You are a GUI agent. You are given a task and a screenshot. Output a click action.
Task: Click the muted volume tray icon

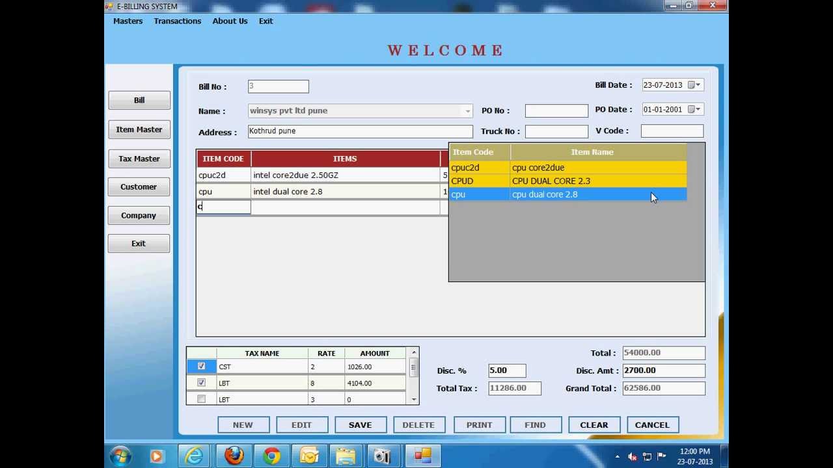coord(632,456)
